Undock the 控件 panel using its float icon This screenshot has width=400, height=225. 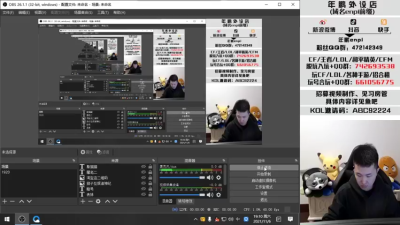click(x=296, y=160)
